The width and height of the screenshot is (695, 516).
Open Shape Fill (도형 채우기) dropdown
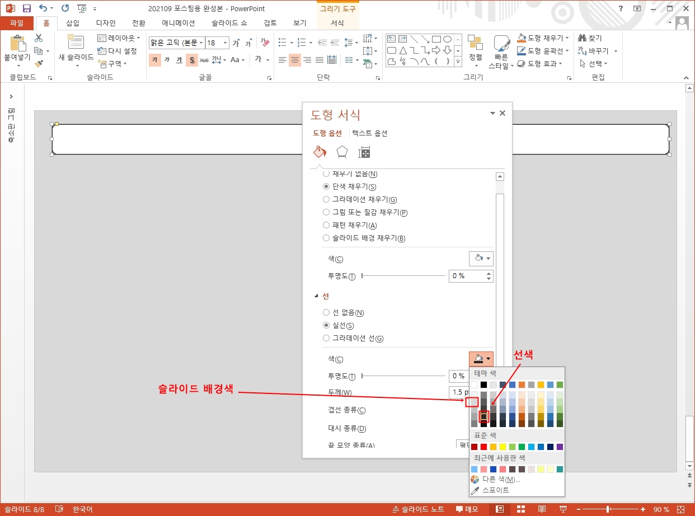tap(543, 38)
